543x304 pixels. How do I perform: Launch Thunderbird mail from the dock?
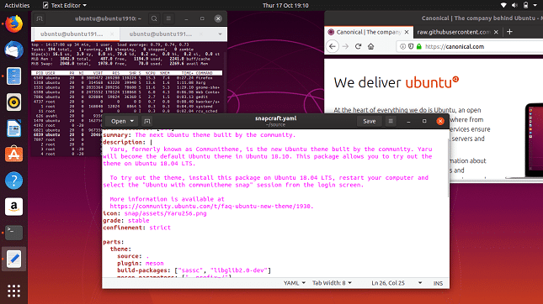(13, 50)
